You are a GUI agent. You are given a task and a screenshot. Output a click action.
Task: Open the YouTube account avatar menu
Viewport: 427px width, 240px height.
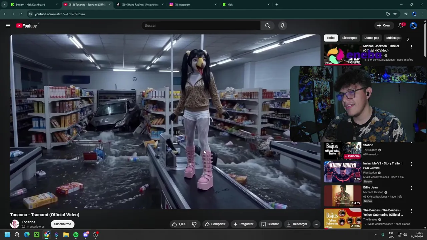(x=413, y=26)
